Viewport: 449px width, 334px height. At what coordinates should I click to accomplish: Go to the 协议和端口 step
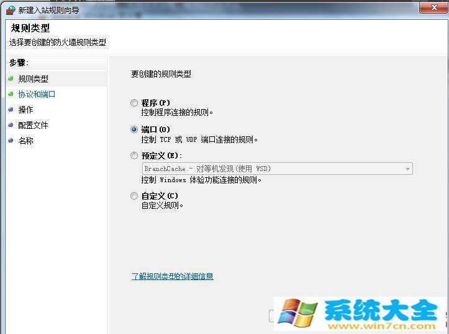tap(37, 94)
